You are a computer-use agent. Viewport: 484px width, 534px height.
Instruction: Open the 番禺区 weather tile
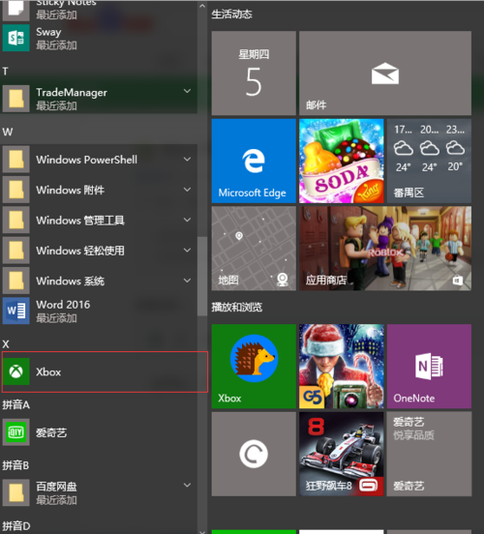(429, 161)
